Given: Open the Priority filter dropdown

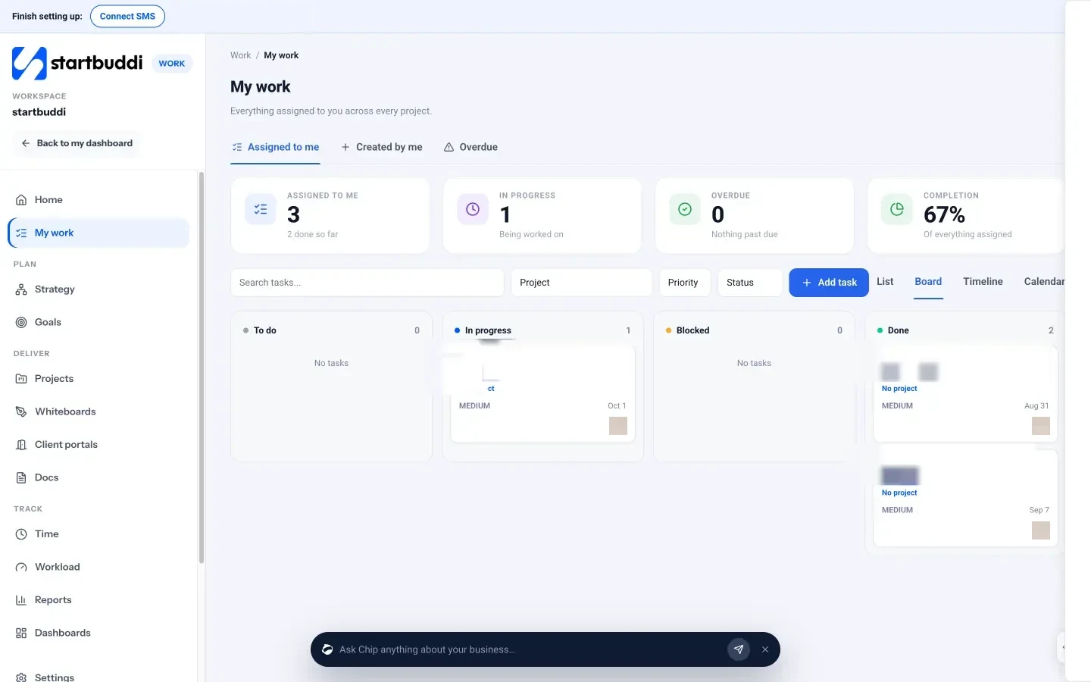Looking at the screenshot, I should point(684,283).
